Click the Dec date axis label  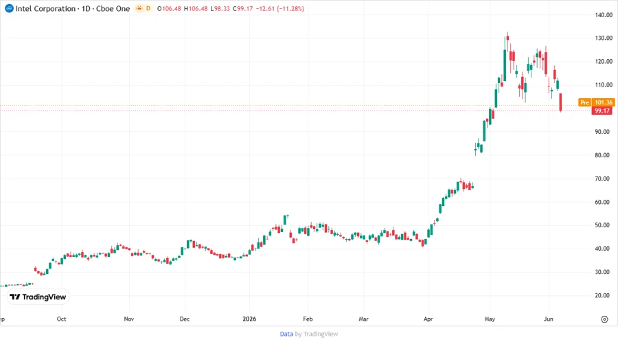pos(185,319)
